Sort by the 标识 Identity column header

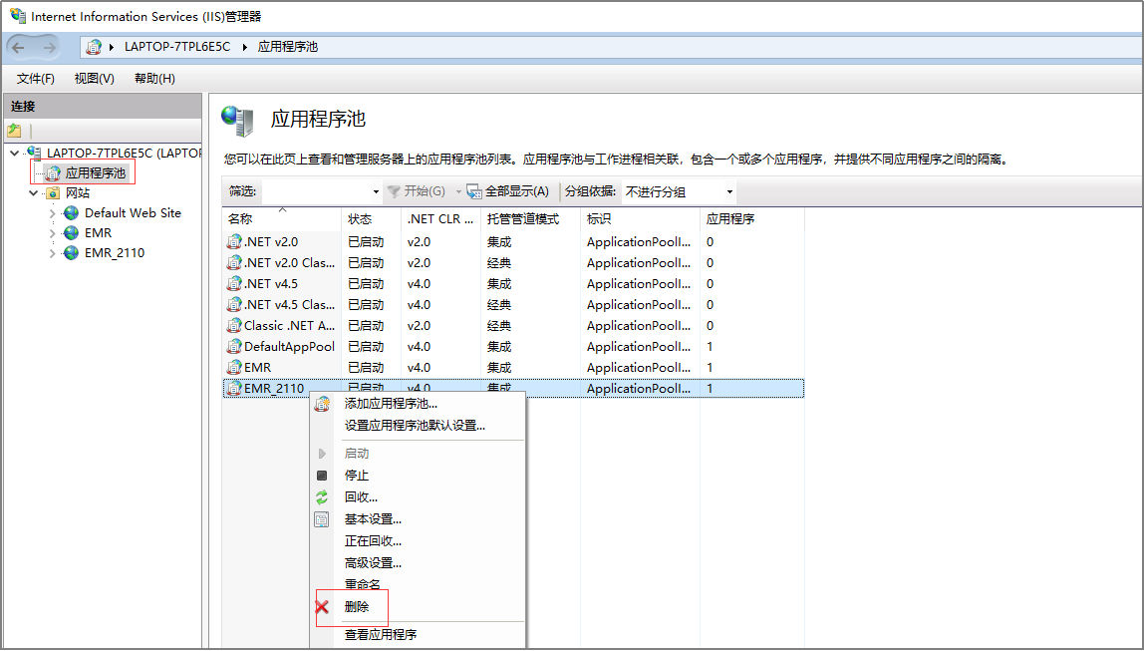coord(640,219)
